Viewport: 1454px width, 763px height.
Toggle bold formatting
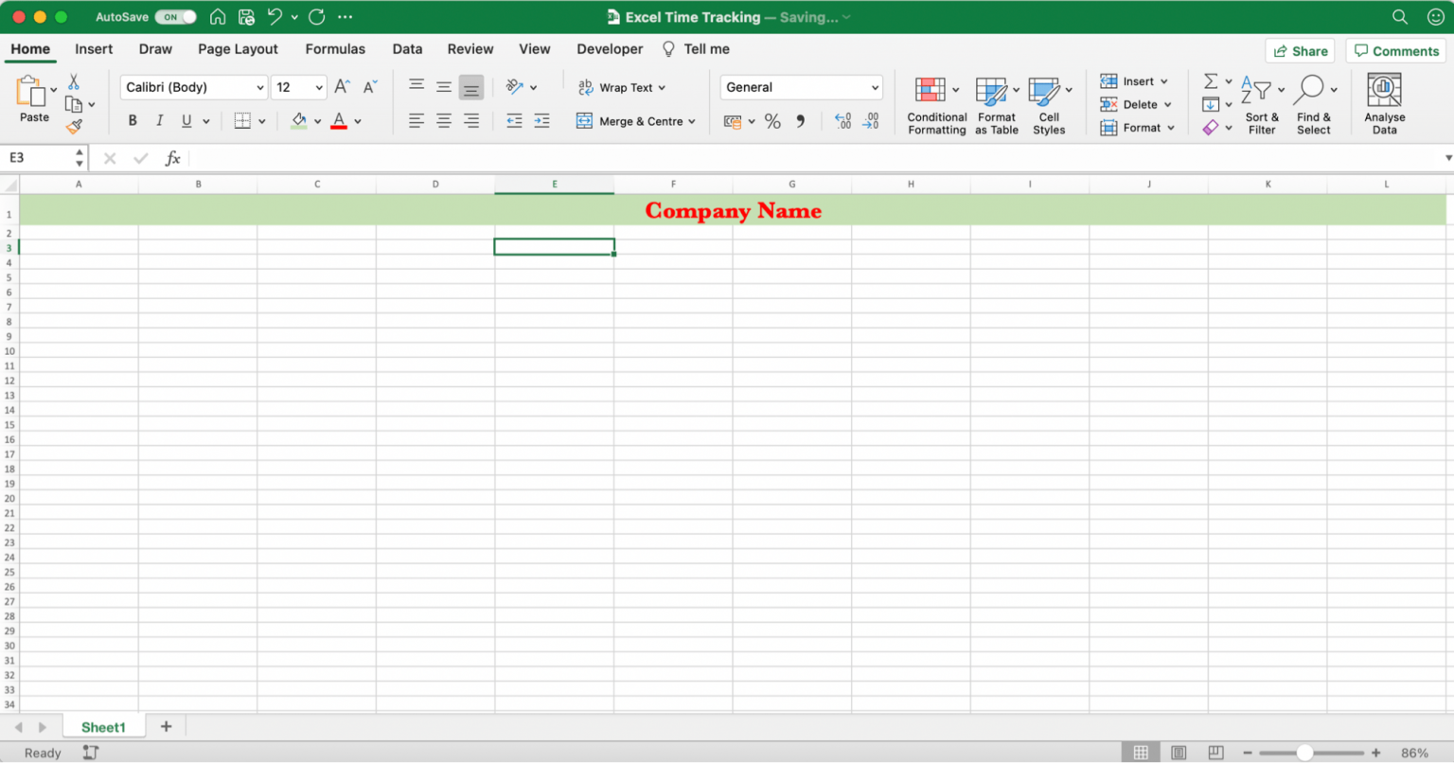click(133, 120)
